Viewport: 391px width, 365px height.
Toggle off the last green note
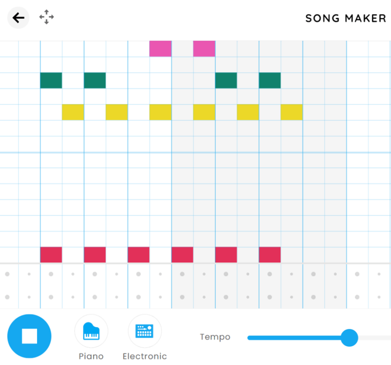[270, 81]
